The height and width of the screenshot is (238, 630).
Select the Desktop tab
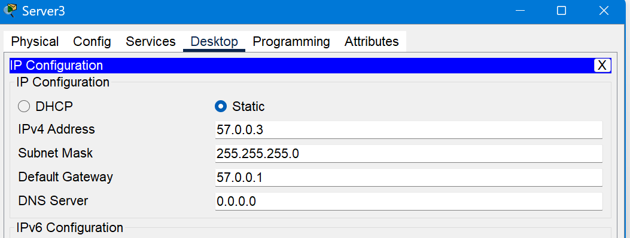tap(214, 42)
